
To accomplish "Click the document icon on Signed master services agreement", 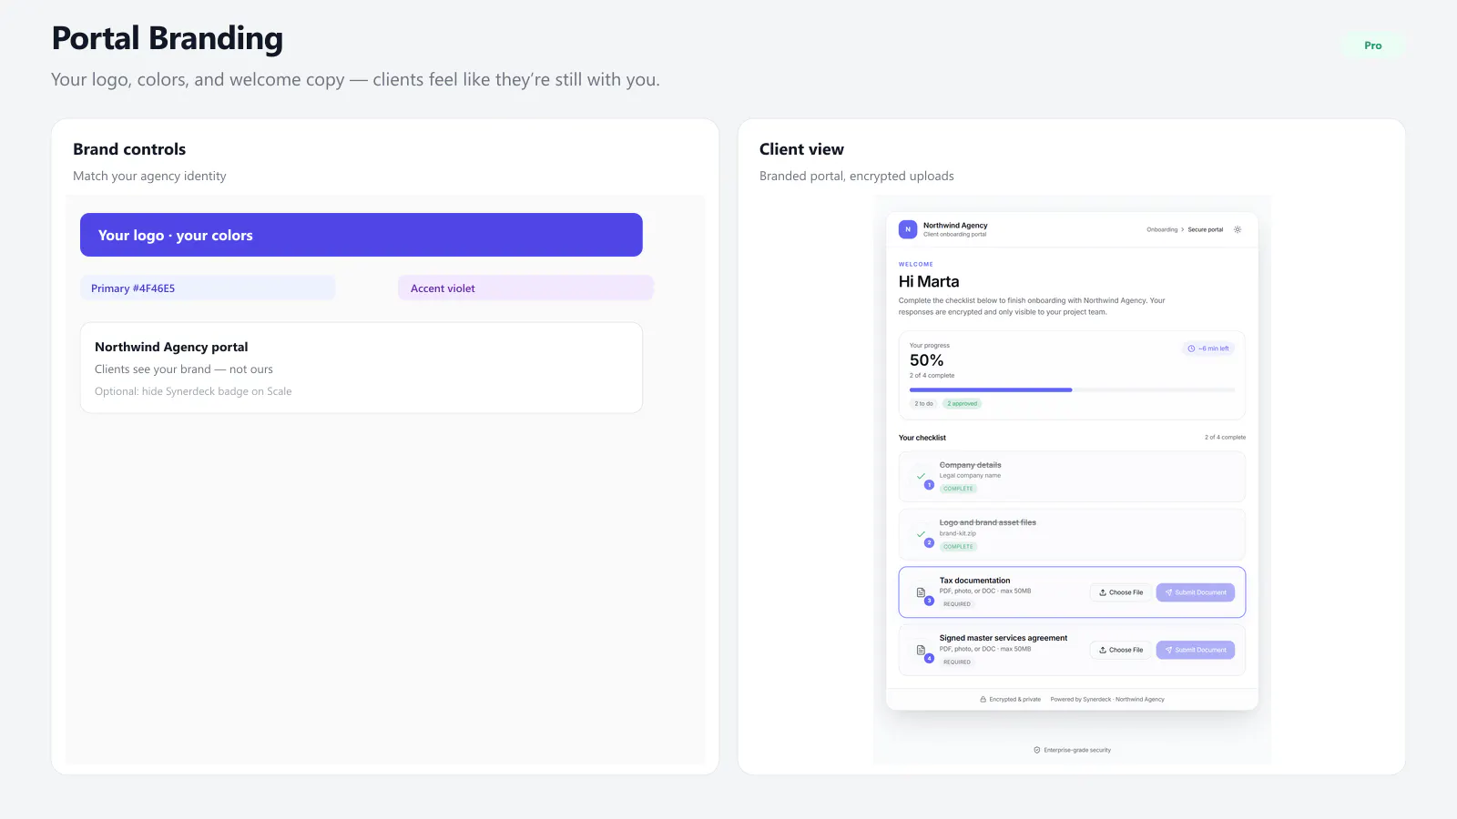I will point(921,650).
